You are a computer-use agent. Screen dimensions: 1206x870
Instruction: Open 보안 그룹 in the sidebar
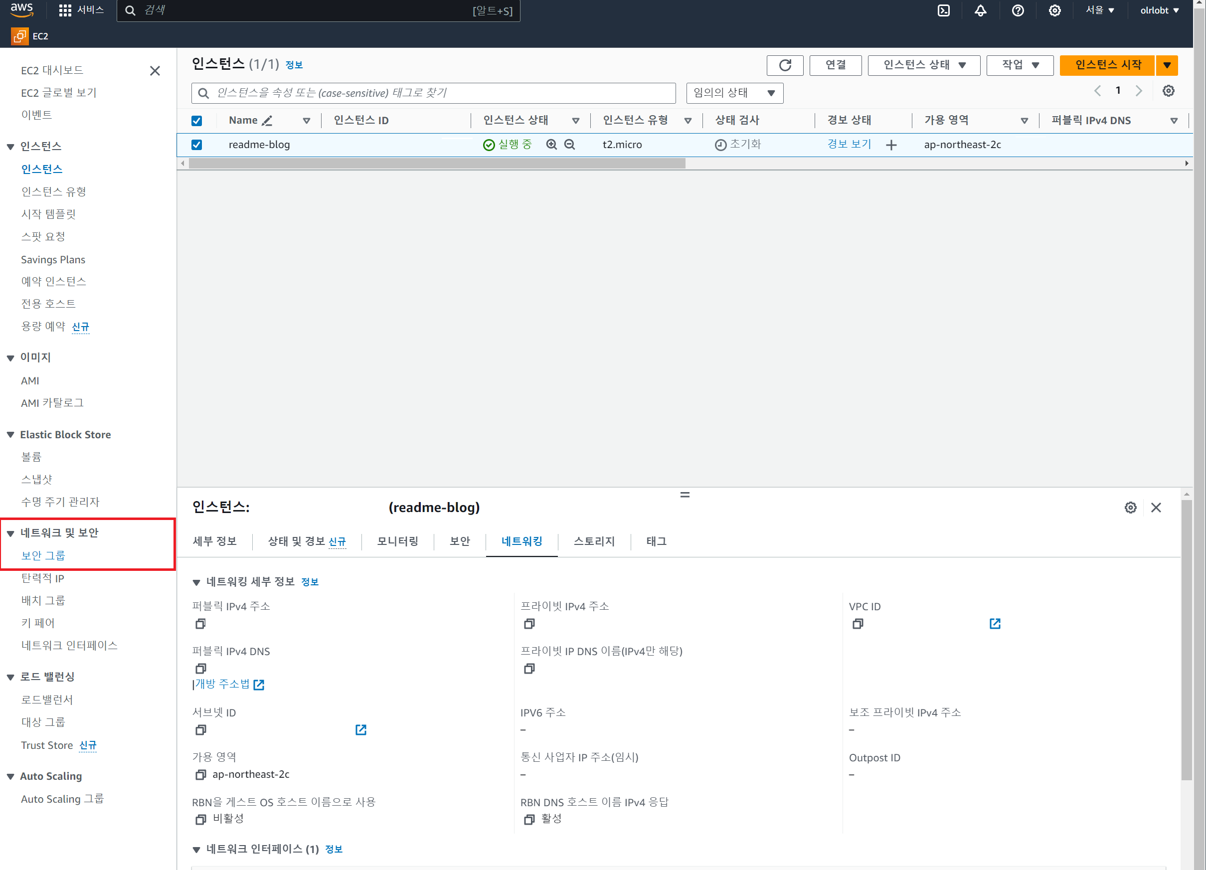click(x=43, y=555)
